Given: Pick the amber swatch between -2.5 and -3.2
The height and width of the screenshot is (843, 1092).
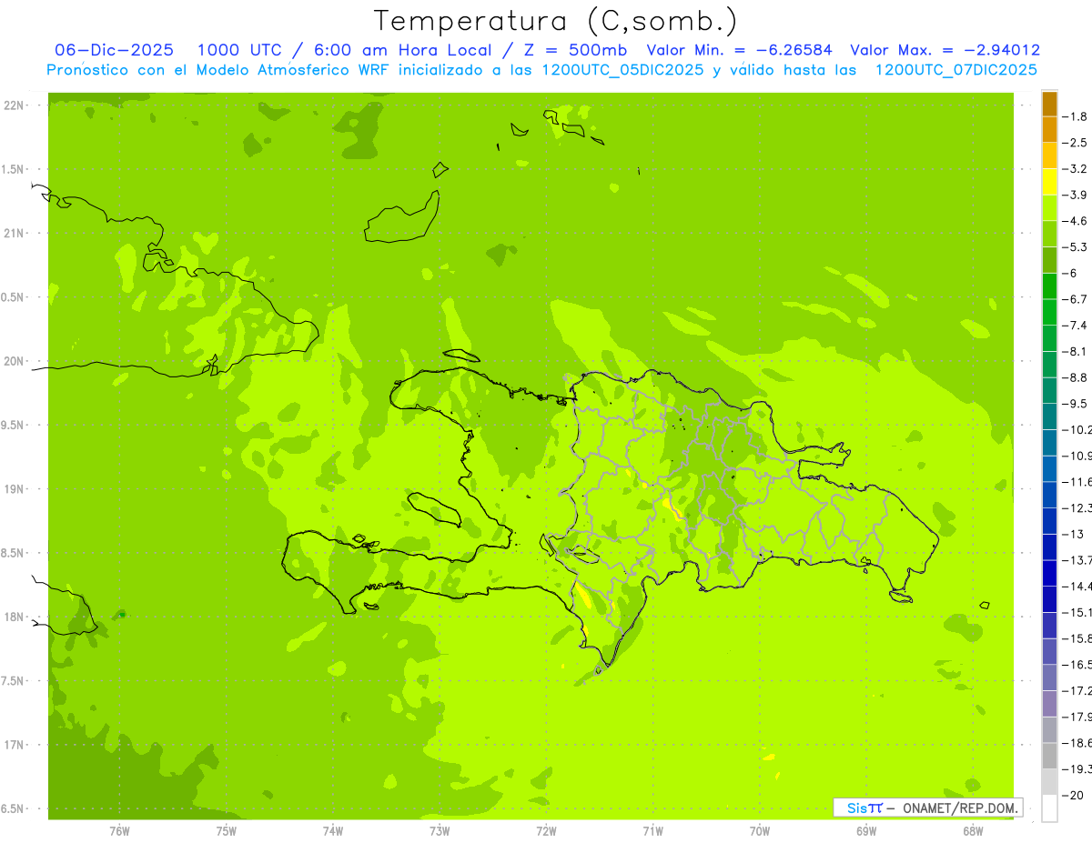Looking at the screenshot, I should click(1049, 156).
